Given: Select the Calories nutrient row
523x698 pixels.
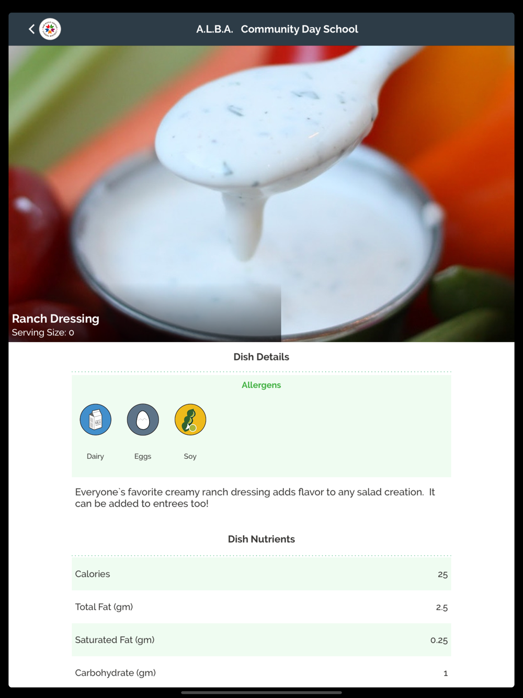Looking at the screenshot, I should pos(261,574).
